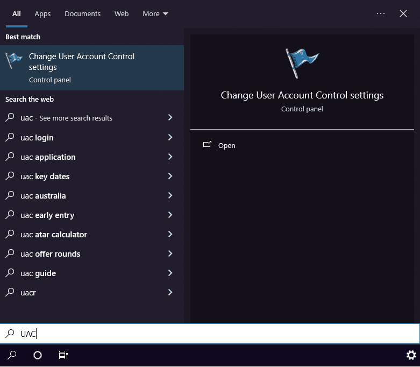This screenshot has width=420, height=367.
Task: Click search icon beside 'uac key dates'
Action: 10,175
